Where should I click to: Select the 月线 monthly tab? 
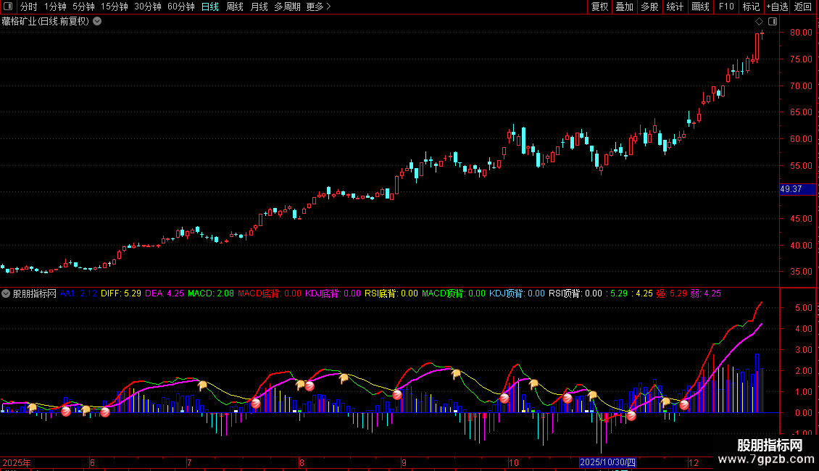pos(259,7)
